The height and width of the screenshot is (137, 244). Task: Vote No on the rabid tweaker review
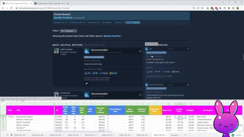95,73
